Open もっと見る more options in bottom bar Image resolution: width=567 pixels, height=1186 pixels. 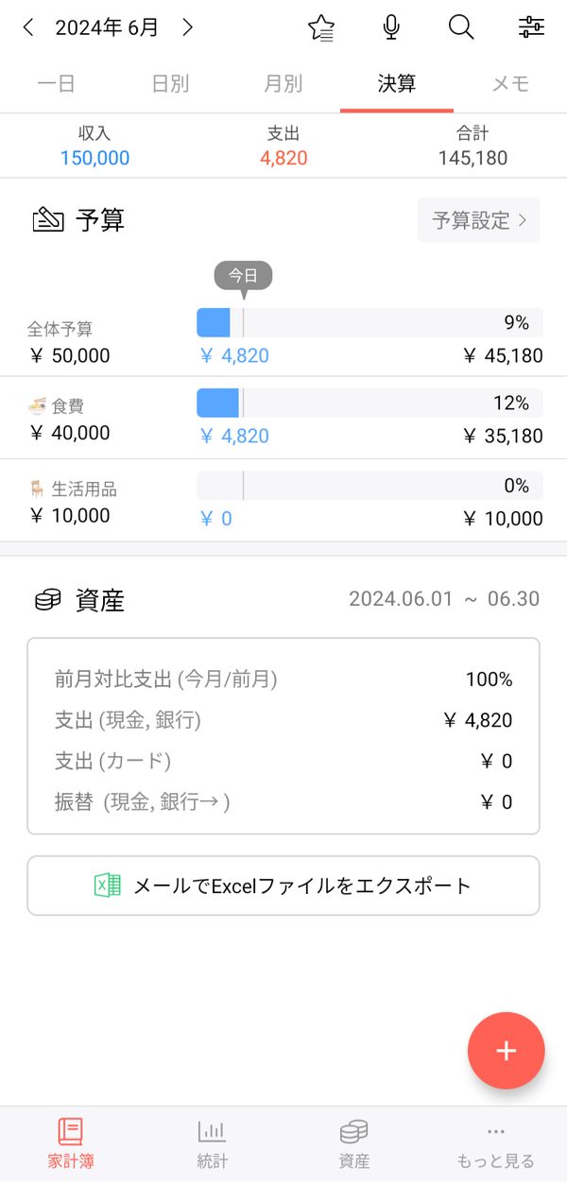[496, 1144]
